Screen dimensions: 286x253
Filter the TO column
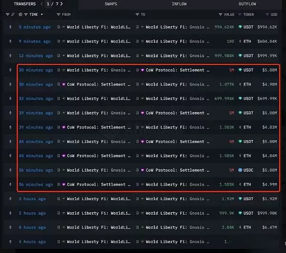137,14
